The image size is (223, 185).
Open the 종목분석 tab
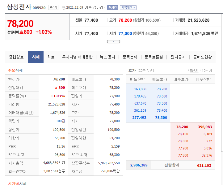click(x=130, y=57)
